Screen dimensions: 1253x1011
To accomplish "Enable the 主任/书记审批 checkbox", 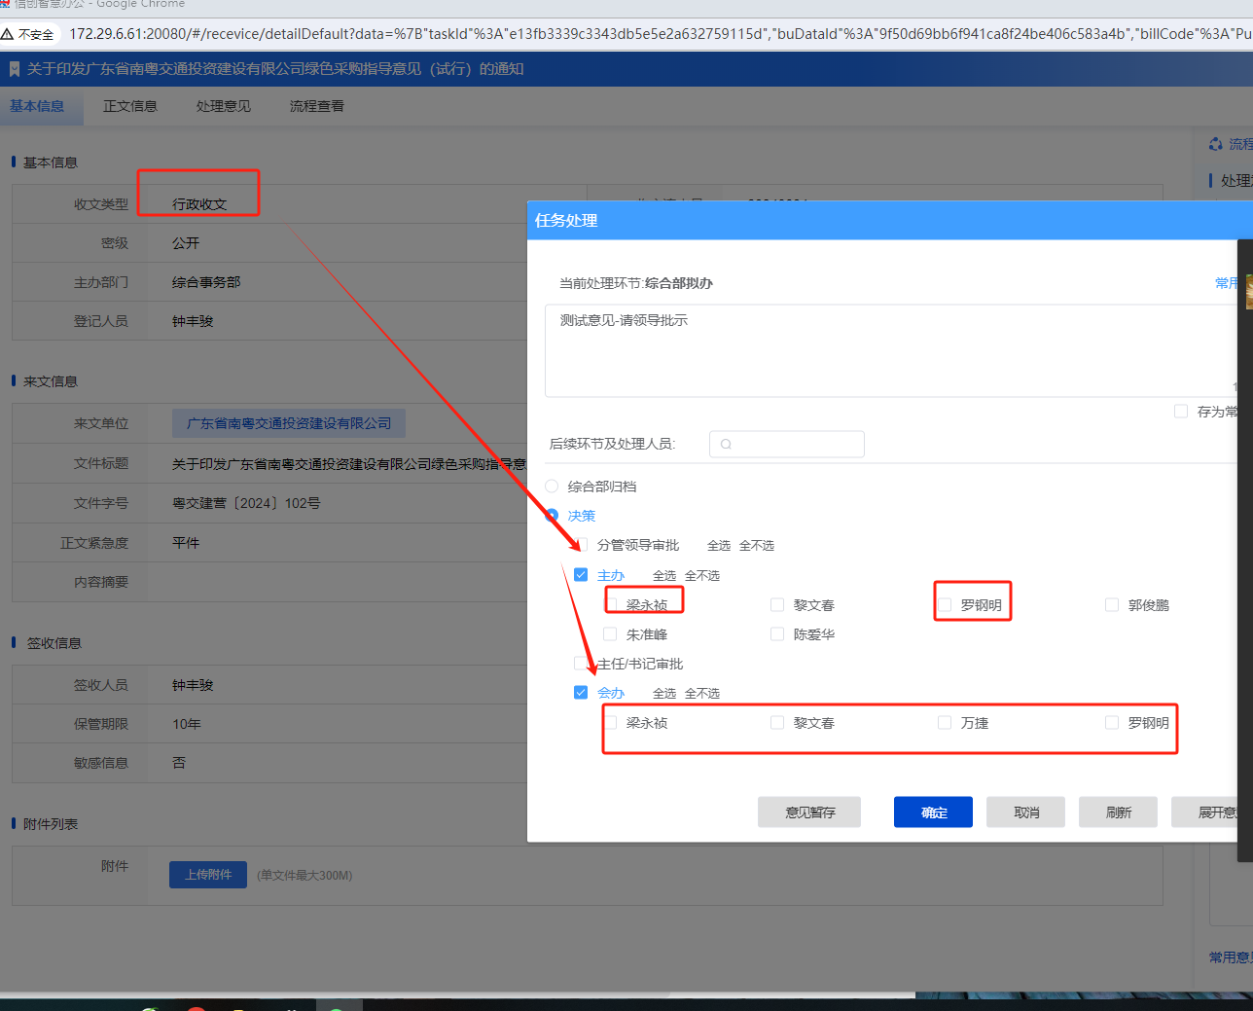I will 581,664.
